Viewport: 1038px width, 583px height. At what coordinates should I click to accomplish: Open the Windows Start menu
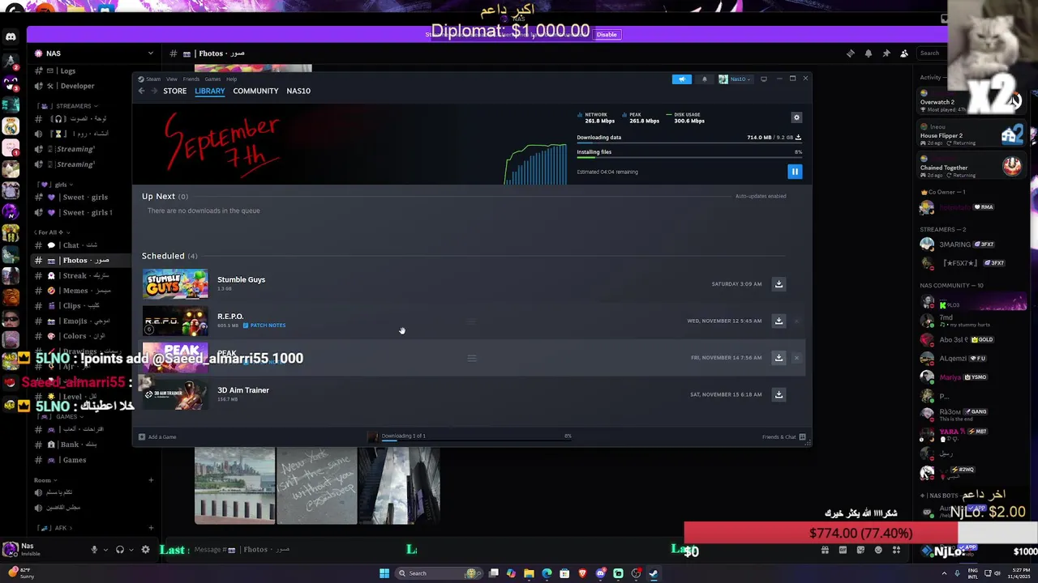(384, 573)
